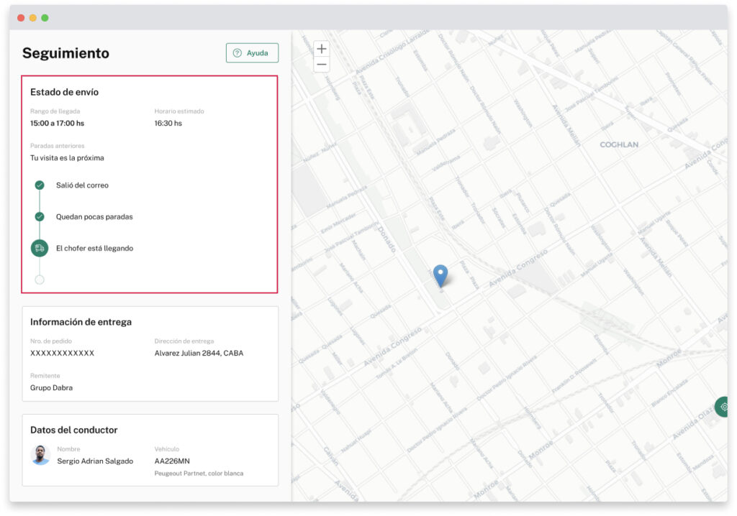
Task: Click the empty final step circle
Action: click(40, 280)
